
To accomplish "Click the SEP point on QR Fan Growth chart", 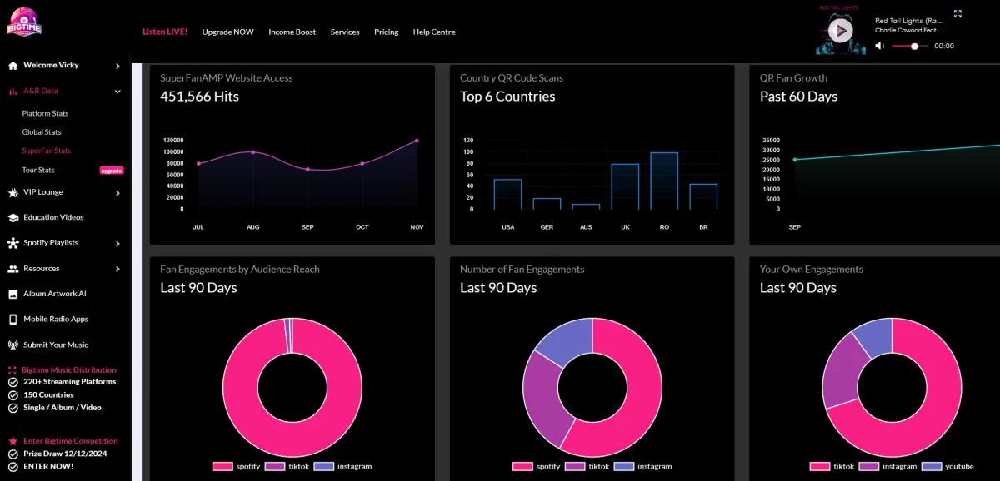I will pyautogui.click(x=795, y=160).
